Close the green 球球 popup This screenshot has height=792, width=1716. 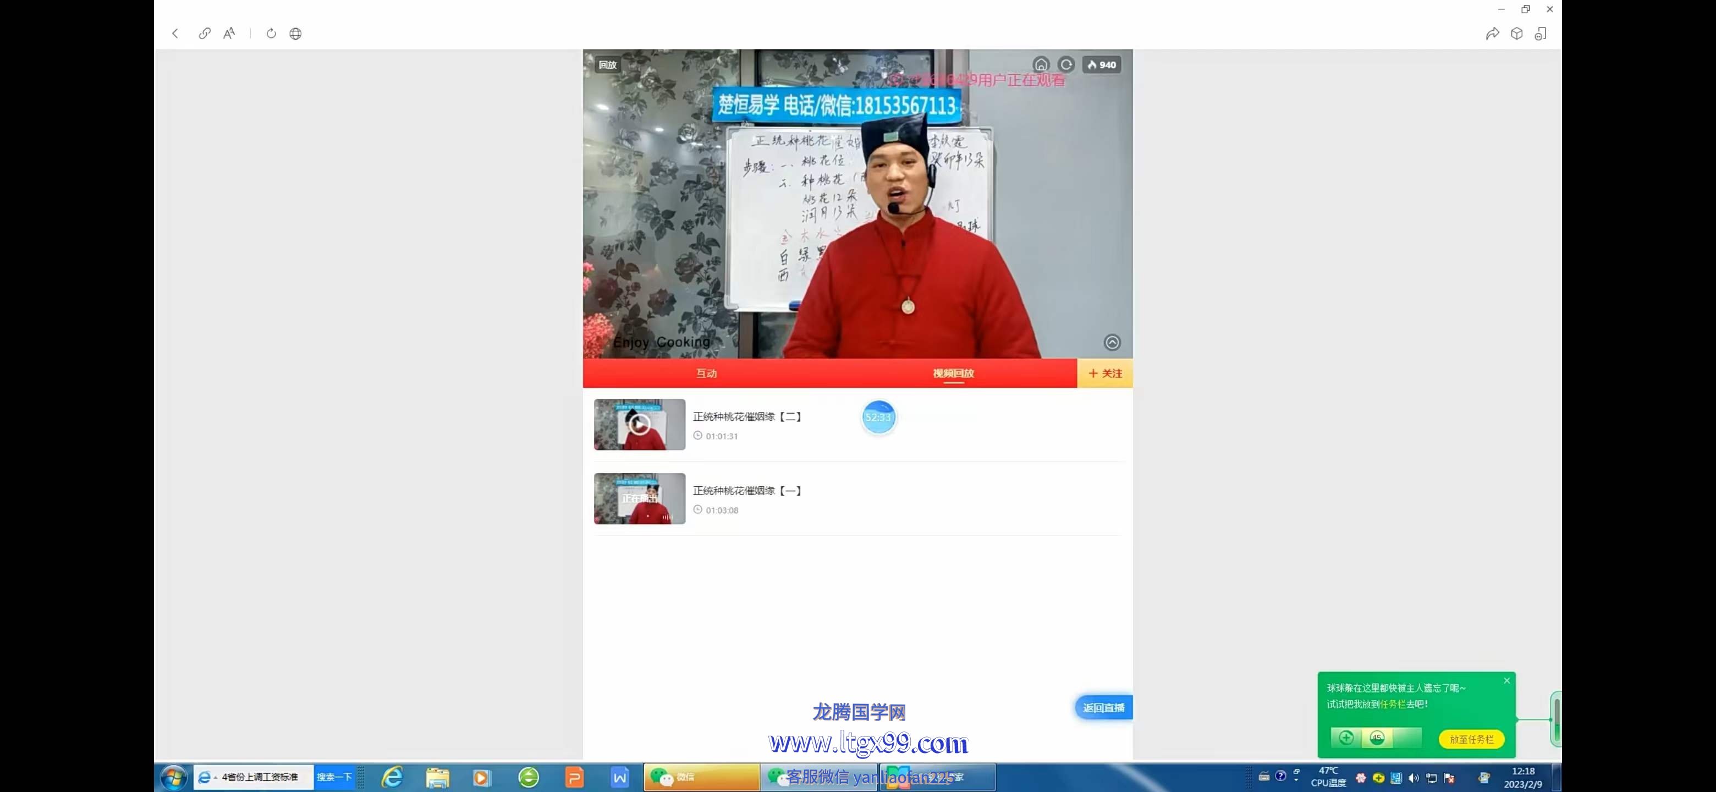click(1507, 681)
